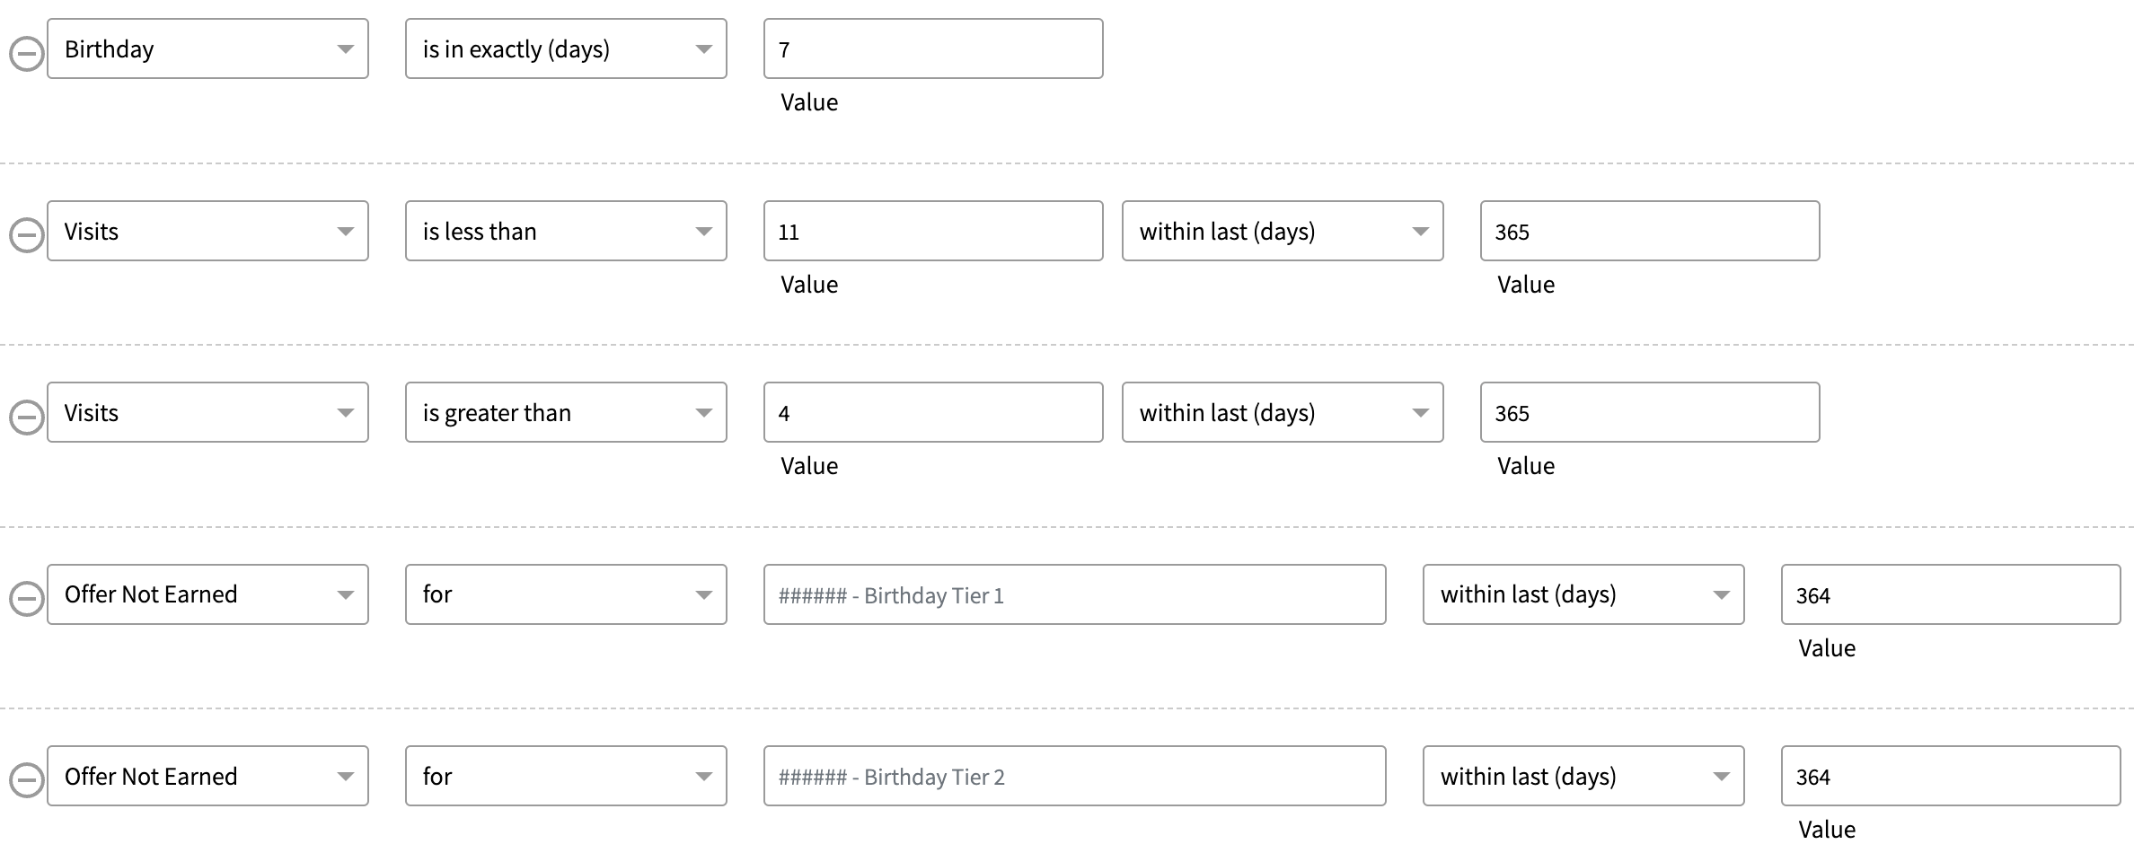Click the Birthday Tier 1 offer field

click(x=1074, y=594)
